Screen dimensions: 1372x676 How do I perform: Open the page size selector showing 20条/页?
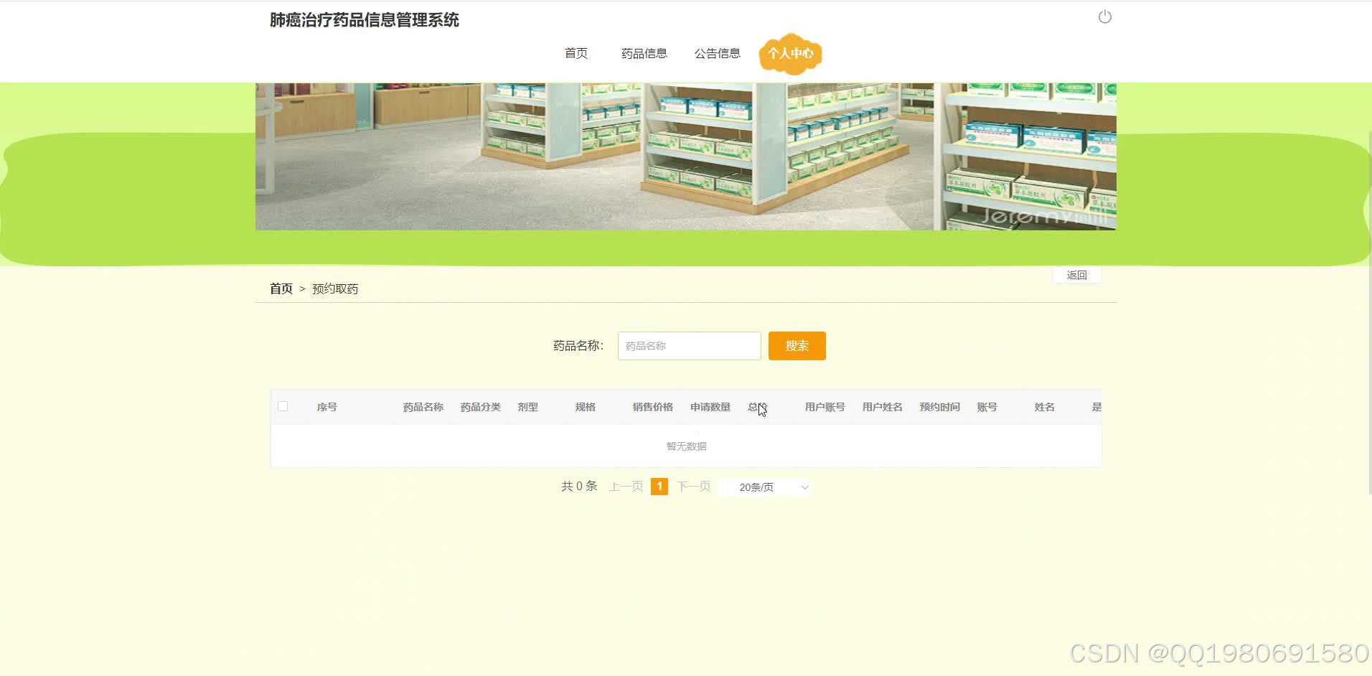click(x=763, y=487)
